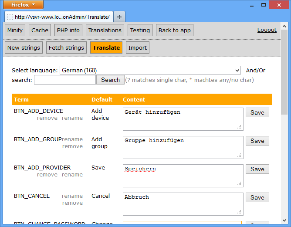Focus the search text field
This screenshot has height=227, width=291.
click(65, 80)
